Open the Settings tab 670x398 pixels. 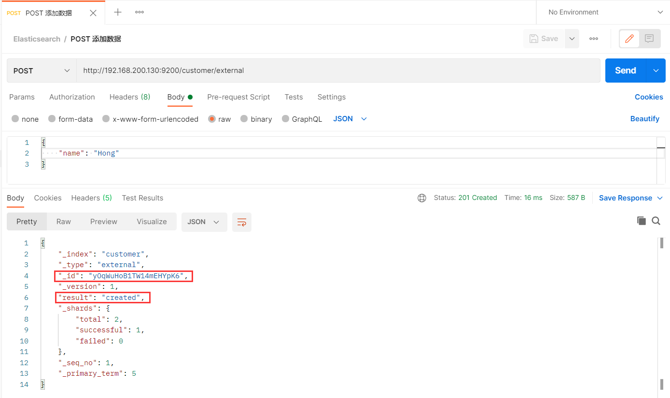[x=331, y=97]
